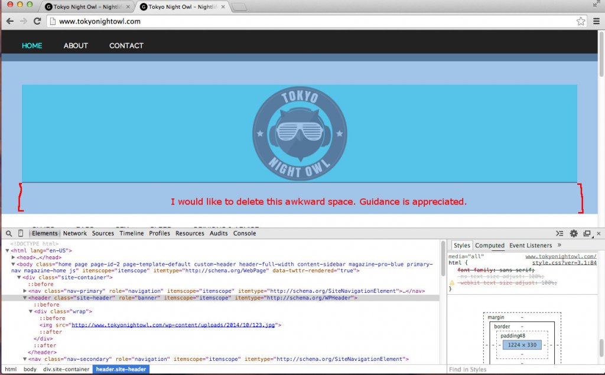
Task: Click the font-family sans-serif declaration
Action: point(496,270)
